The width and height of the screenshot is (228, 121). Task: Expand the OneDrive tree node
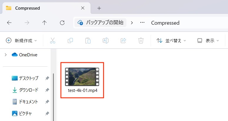6,55
